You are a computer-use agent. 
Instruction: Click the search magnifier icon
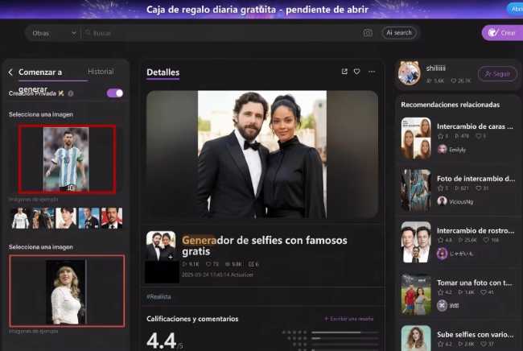point(88,33)
